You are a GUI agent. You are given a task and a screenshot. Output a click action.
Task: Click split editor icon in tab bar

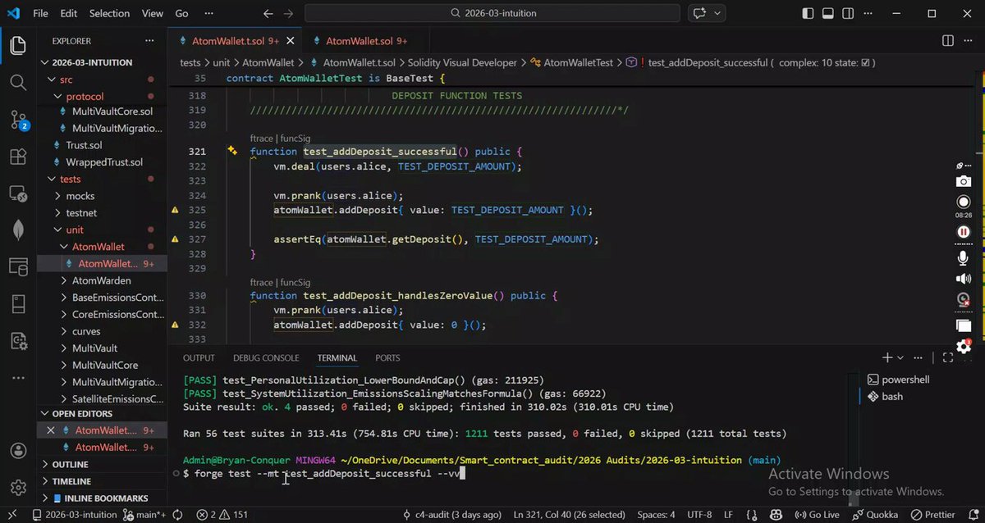click(x=948, y=41)
